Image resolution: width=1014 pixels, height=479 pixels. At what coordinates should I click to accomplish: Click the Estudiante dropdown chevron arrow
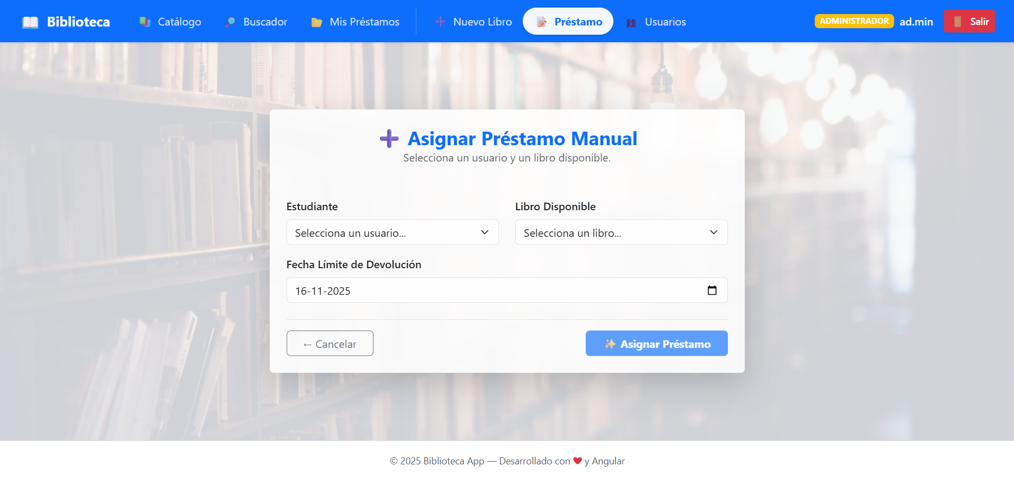485,232
